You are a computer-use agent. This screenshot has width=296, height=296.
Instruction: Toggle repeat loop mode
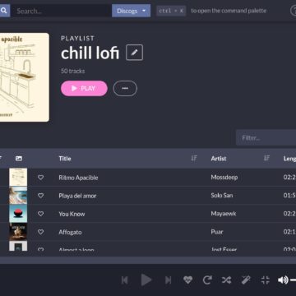pos(207,280)
